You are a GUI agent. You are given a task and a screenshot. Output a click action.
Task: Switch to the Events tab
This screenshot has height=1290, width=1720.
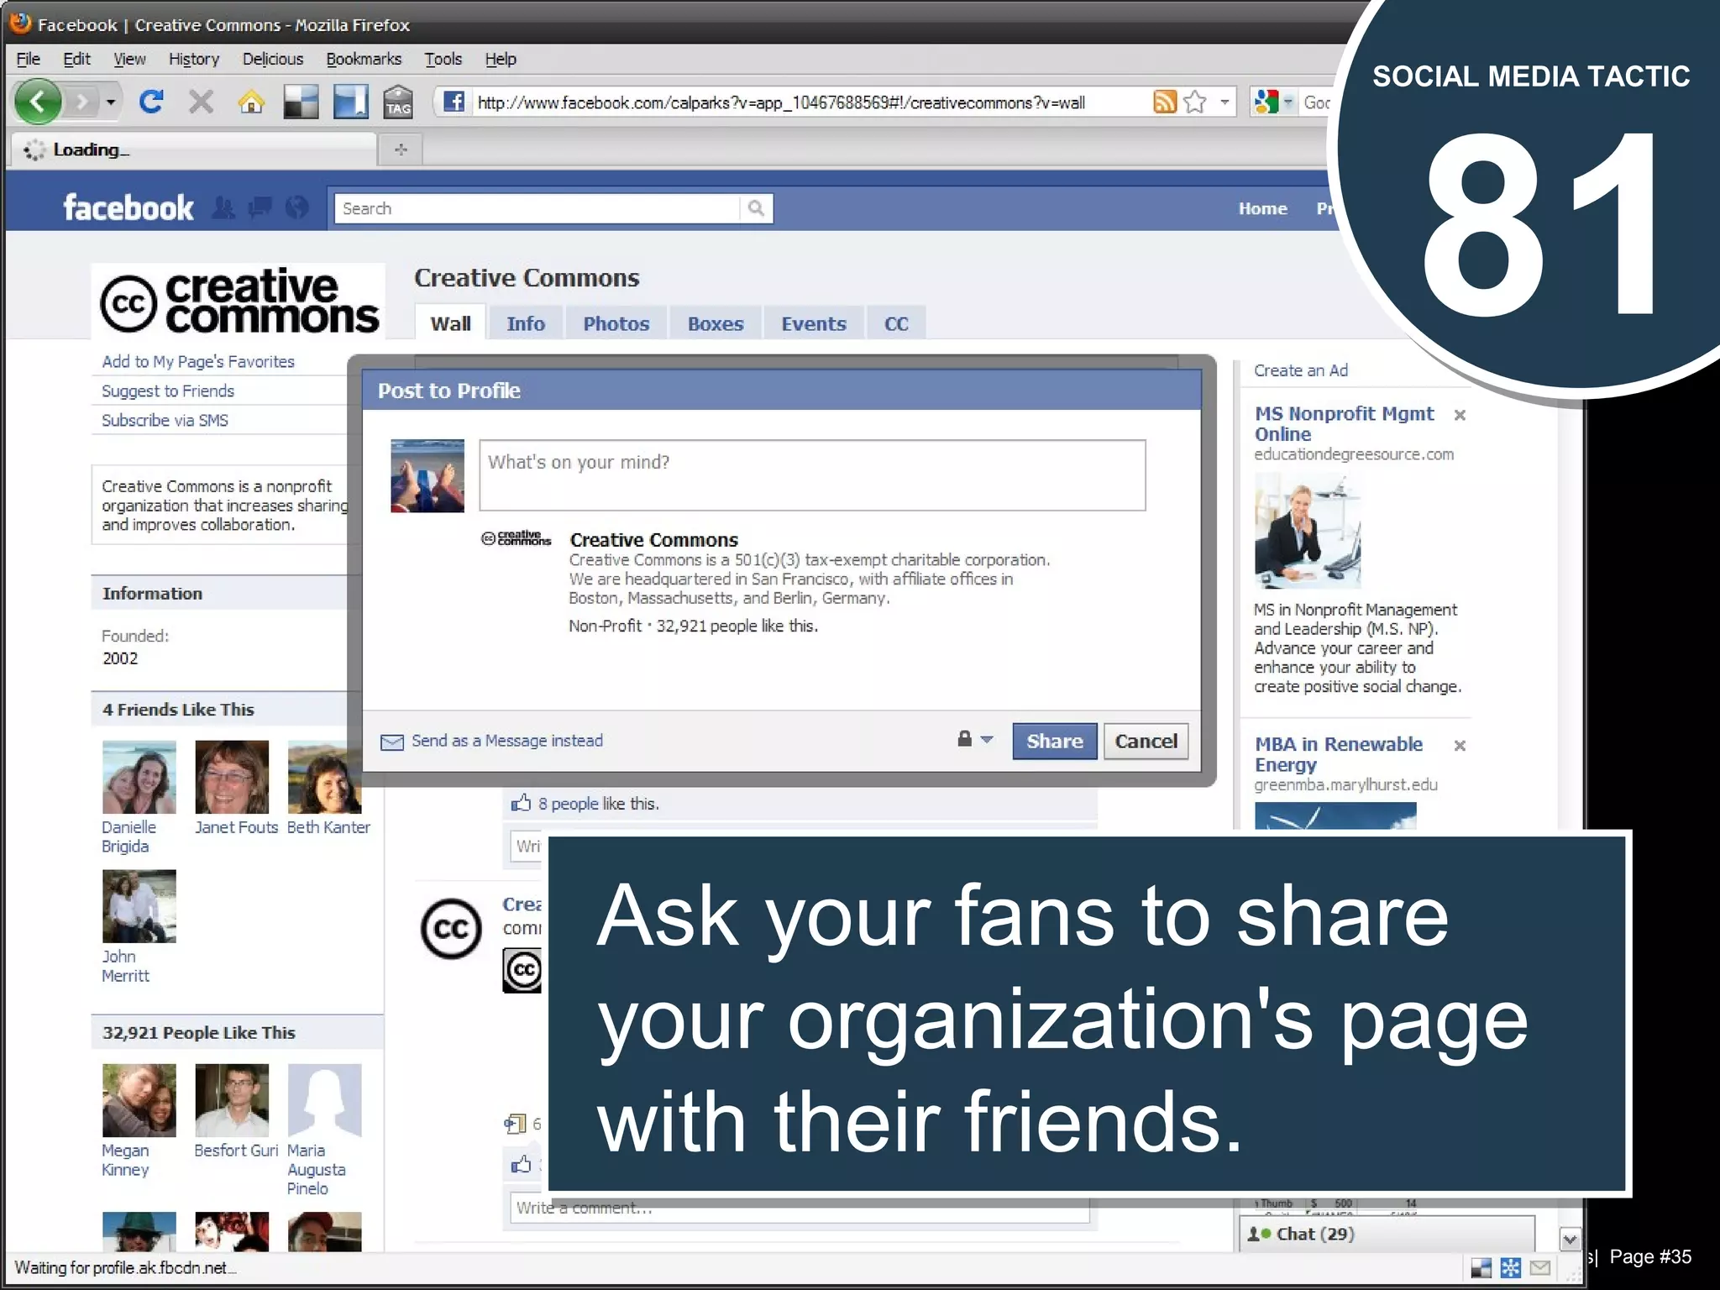click(814, 323)
